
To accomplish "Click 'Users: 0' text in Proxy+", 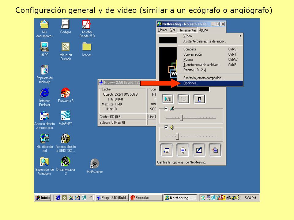I will (111, 109).
